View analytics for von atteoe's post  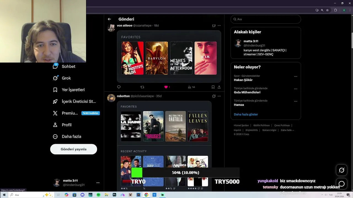coord(191,87)
